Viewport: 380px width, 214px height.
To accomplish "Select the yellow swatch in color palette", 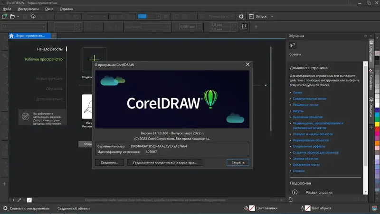I will click(377, 125).
